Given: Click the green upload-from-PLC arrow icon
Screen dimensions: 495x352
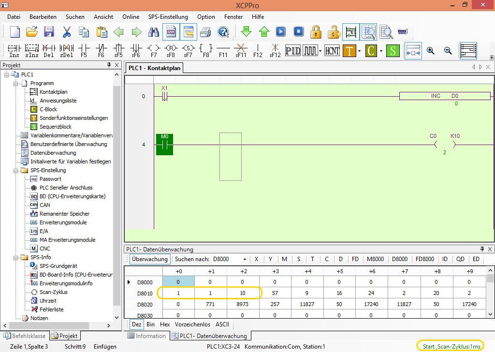Looking at the screenshot, I should coord(264,32).
